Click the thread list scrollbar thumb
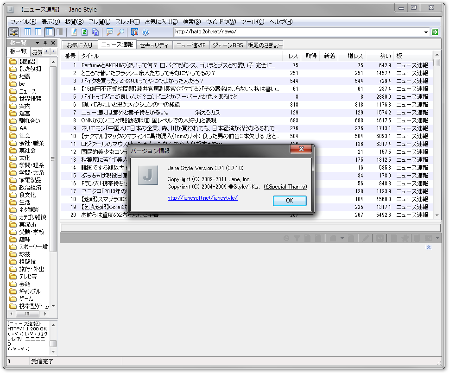This screenshot has height=373, width=449. (436, 63)
